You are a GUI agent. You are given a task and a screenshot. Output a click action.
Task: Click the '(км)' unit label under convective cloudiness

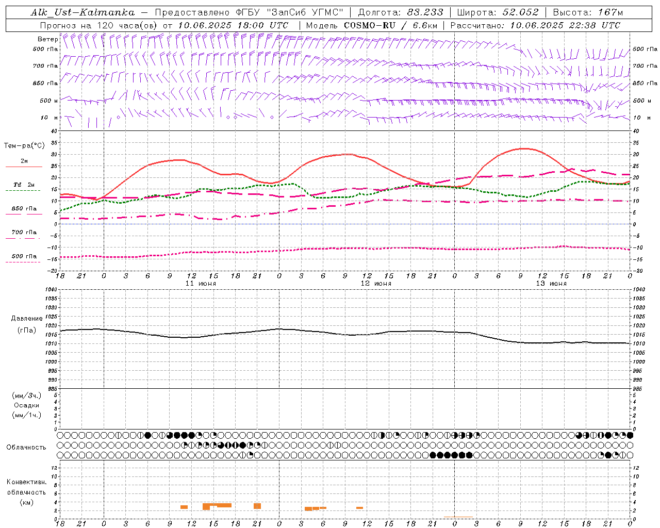(26, 502)
